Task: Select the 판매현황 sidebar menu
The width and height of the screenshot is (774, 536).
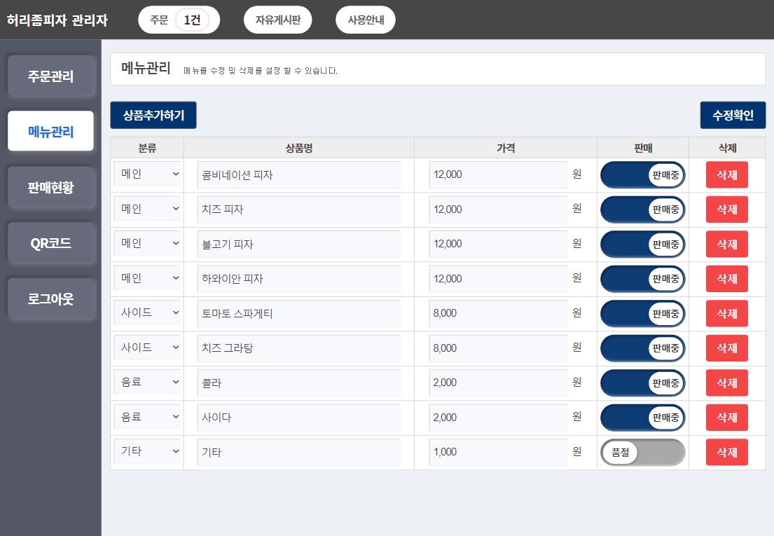Action: (50, 187)
